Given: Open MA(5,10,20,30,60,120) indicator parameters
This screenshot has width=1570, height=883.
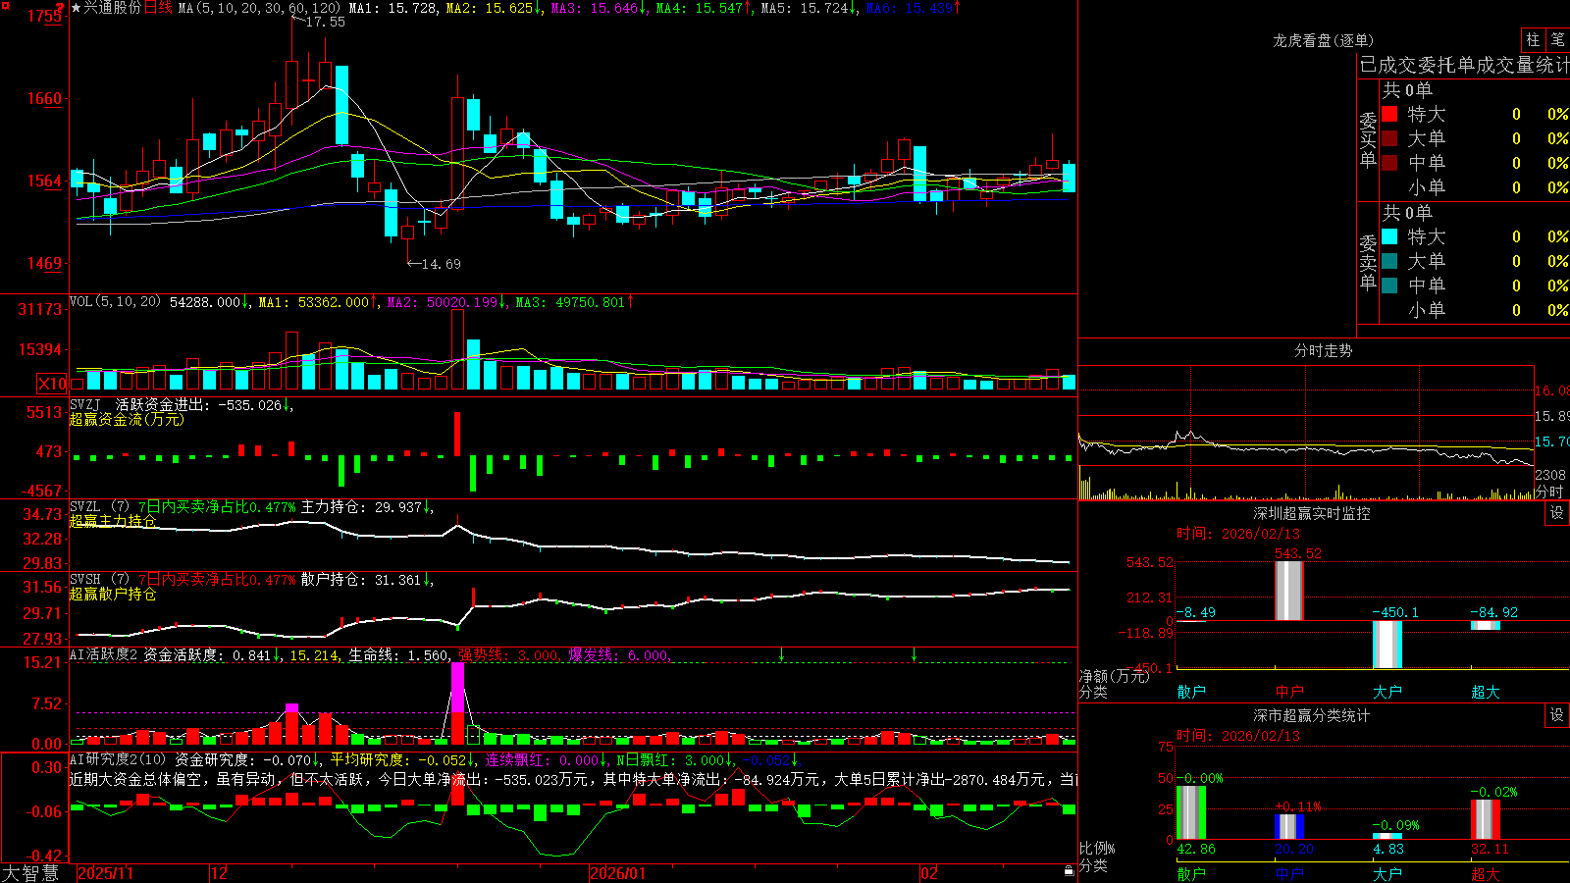Looking at the screenshot, I should click(x=259, y=8).
